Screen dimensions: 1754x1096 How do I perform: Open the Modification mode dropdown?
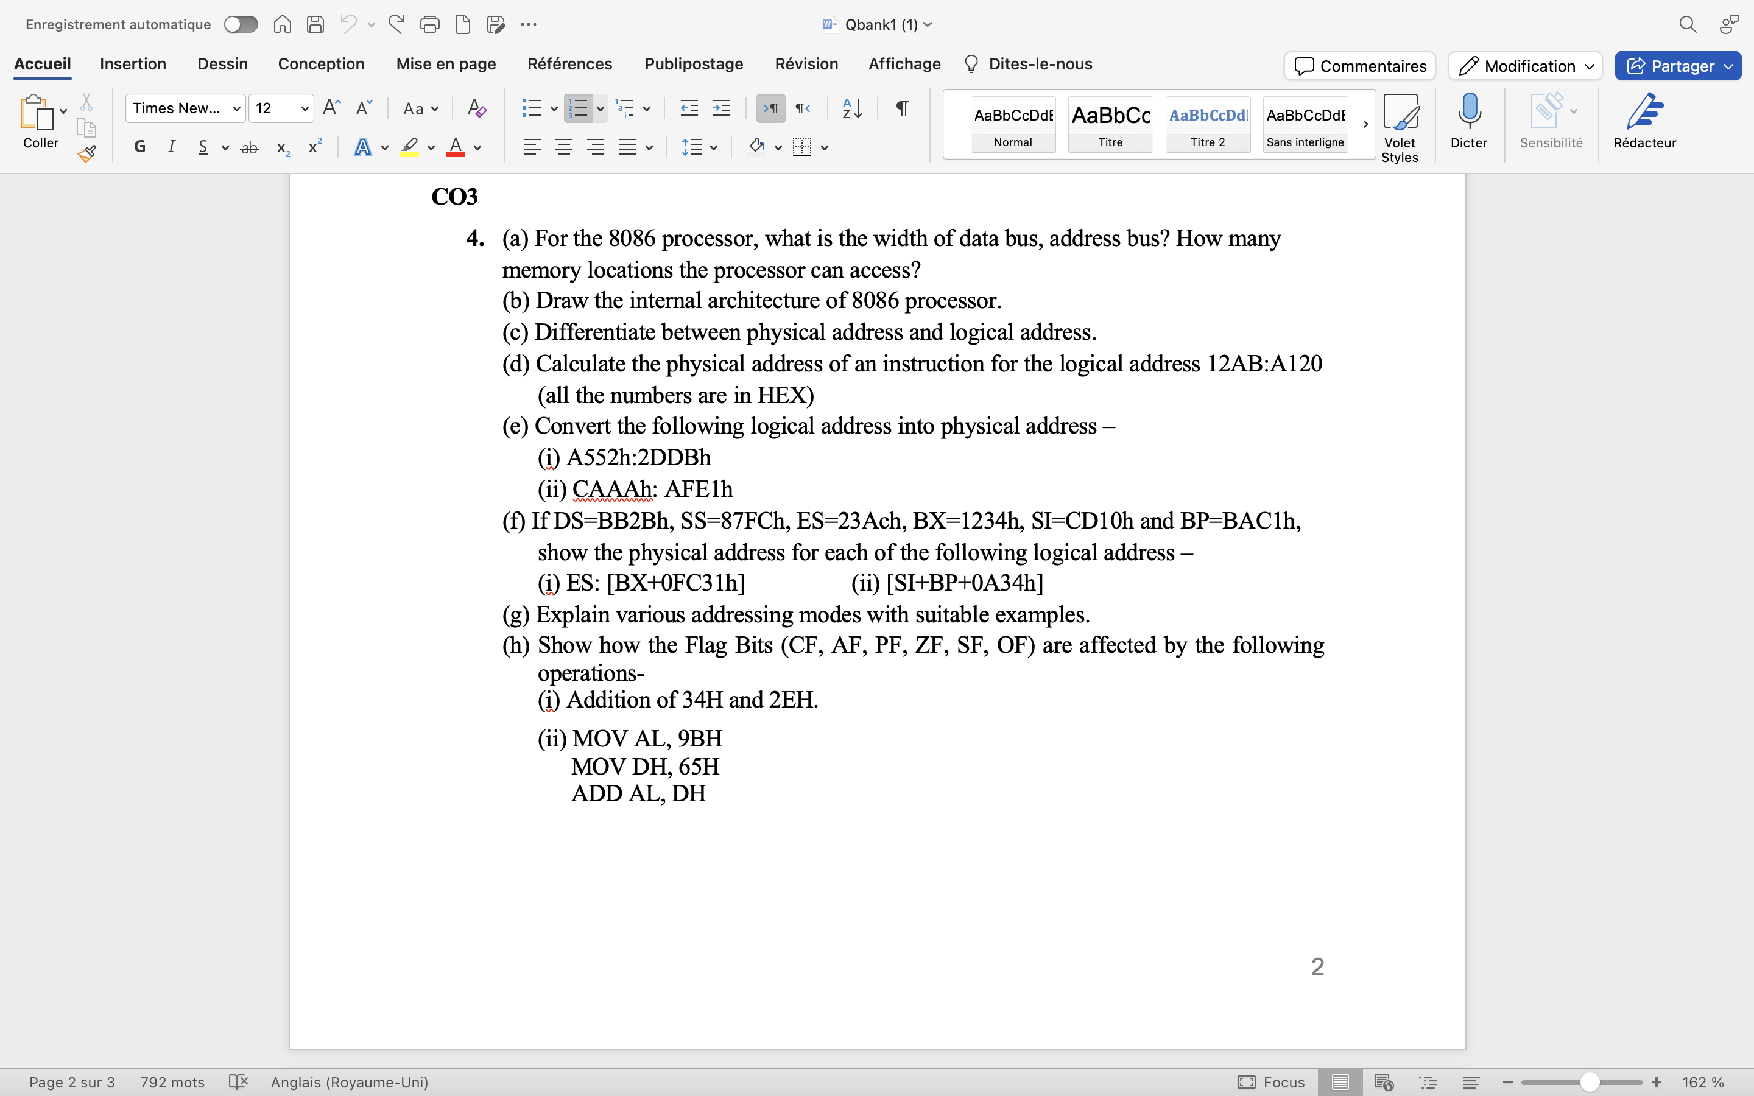1524,66
